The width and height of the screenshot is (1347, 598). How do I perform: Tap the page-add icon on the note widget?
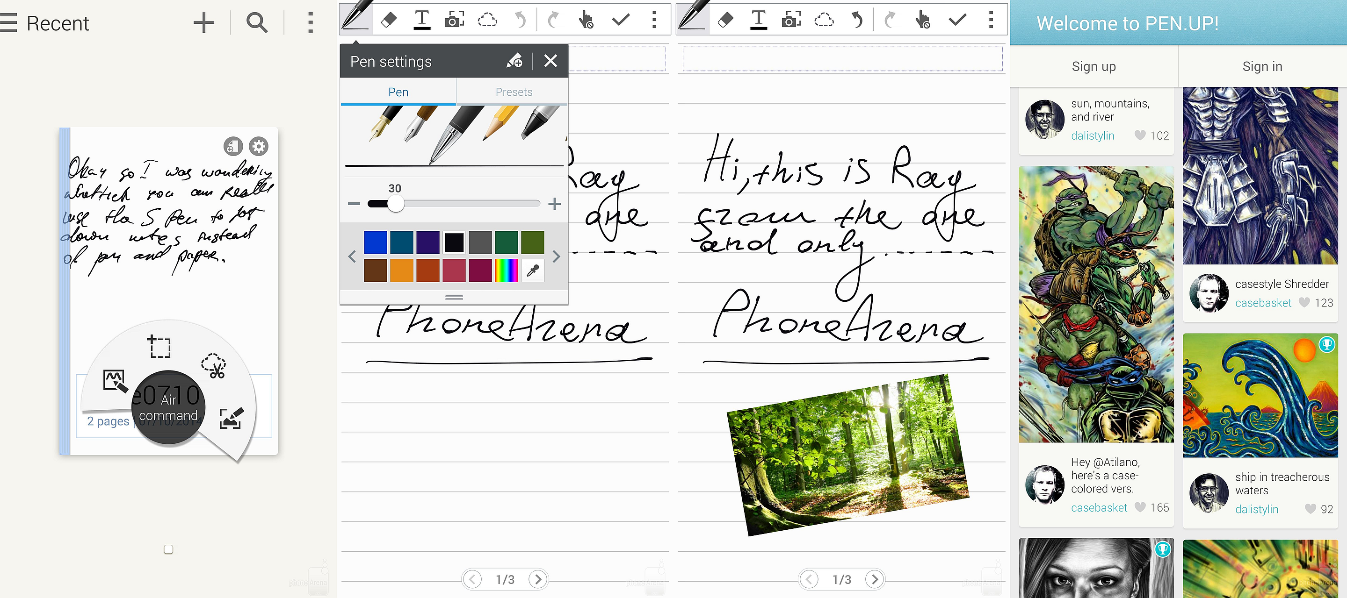click(233, 146)
